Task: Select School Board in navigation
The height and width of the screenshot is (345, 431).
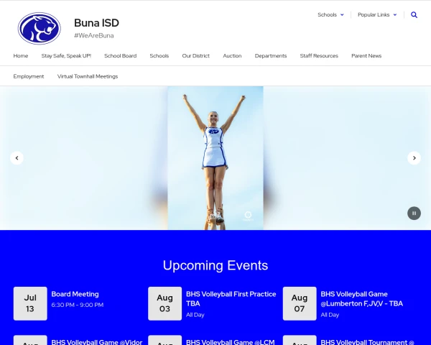Action: pos(121,56)
